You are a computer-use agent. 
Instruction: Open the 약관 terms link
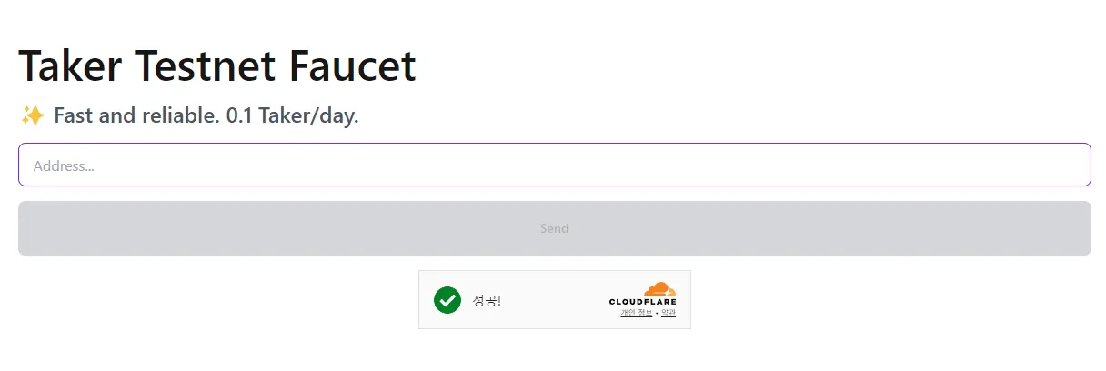click(x=669, y=313)
